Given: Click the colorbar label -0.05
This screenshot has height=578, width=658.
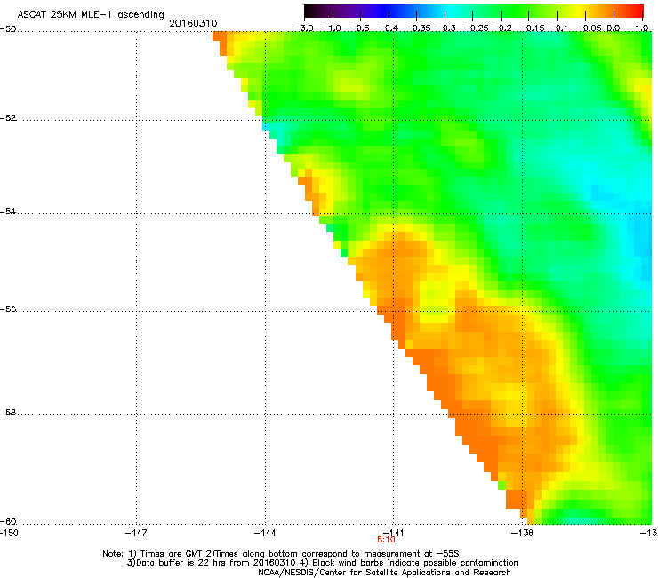Looking at the screenshot, I should (589, 28).
